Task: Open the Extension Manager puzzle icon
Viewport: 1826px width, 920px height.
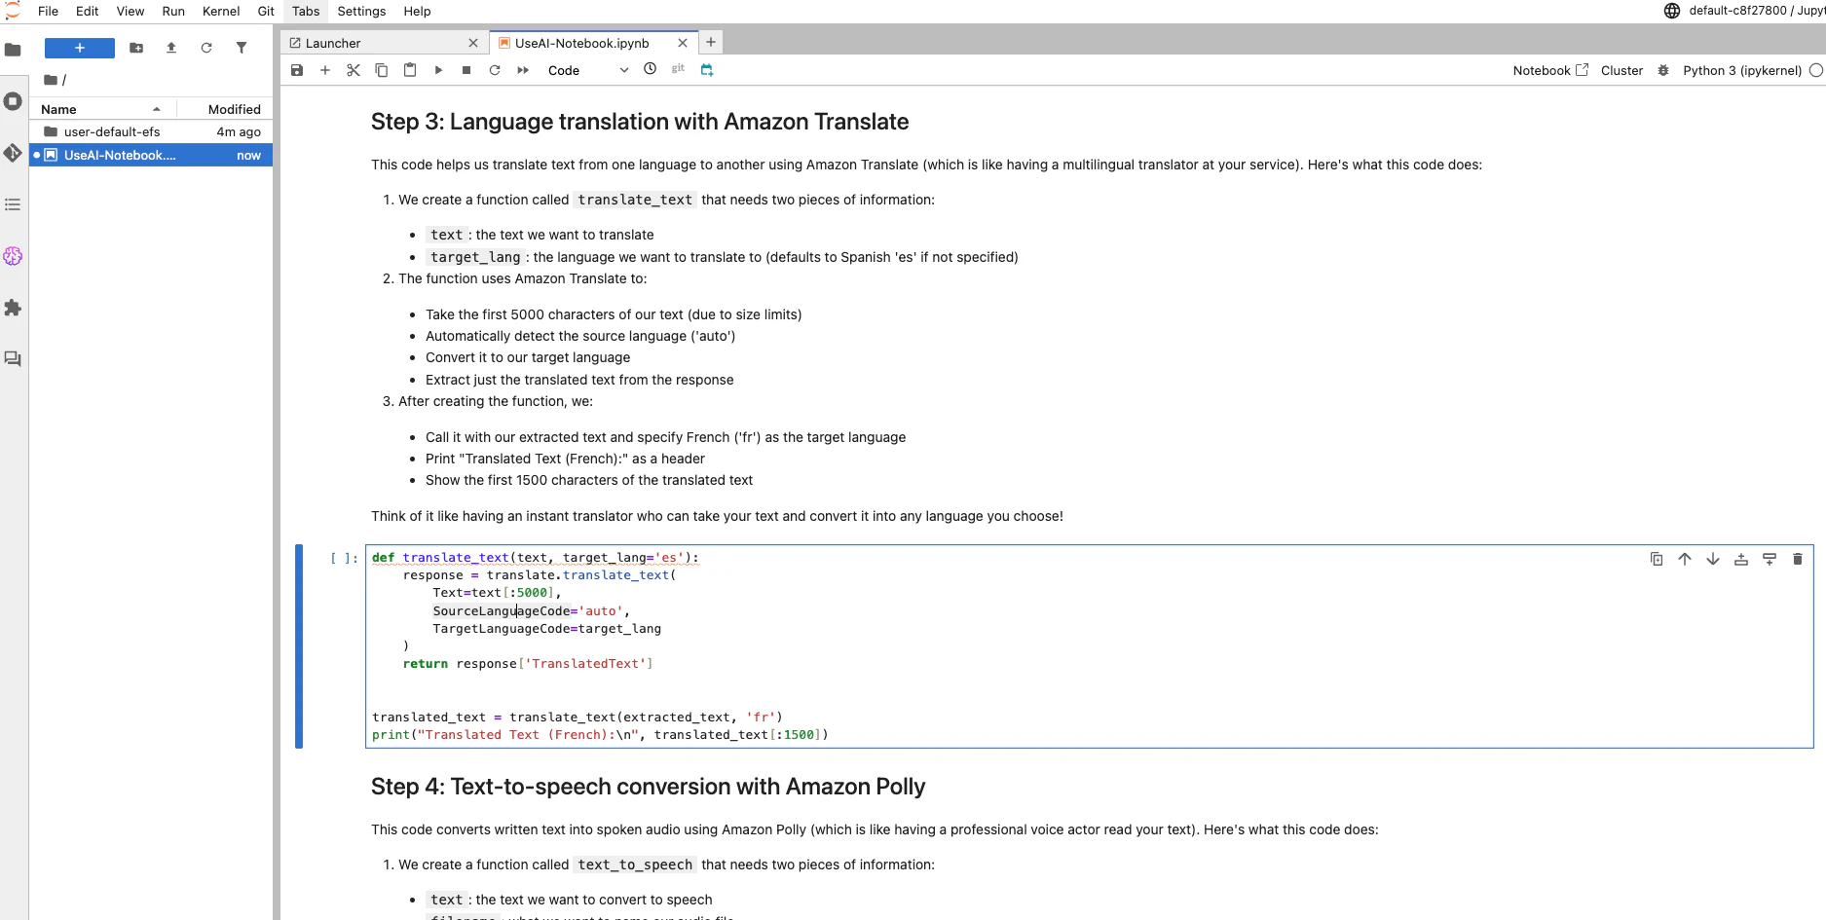Action: tap(13, 308)
